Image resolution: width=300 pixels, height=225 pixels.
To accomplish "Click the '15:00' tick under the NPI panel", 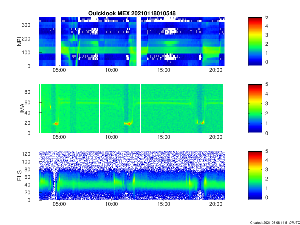I will click(x=164, y=70).
